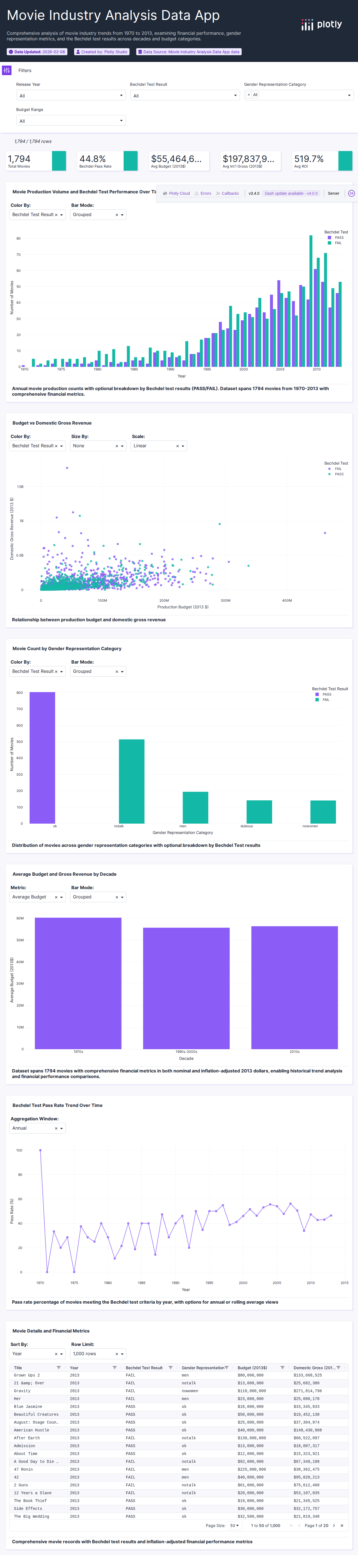Viewport: 358px width, 1555px height.
Task: Open the Release Year filter dropdown
Action: tap(70, 95)
